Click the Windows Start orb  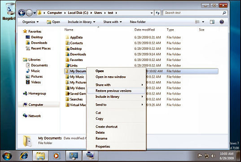(7, 156)
